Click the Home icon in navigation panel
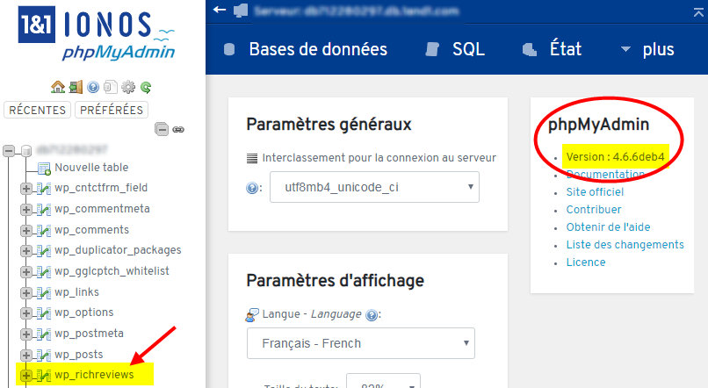Screen dimensions: 708x388 (58, 87)
